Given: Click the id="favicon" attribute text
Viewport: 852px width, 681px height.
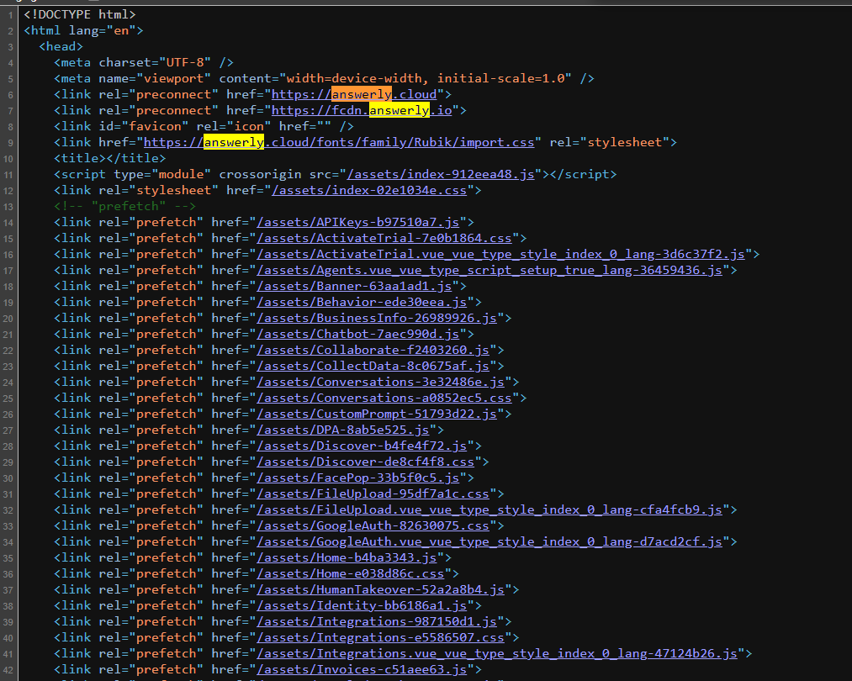Looking at the screenshot, I should coord(144,127).
